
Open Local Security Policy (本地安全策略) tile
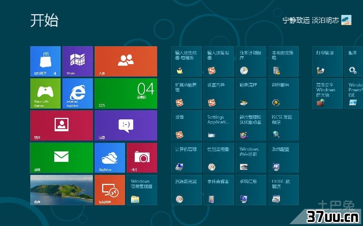(x=283, y=61)
